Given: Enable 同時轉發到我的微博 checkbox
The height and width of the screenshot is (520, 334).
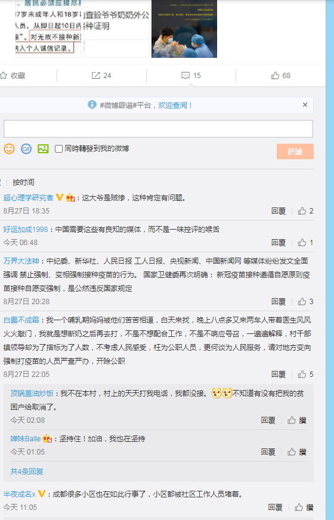Looking at the screenshot, I should coord(58,148).
